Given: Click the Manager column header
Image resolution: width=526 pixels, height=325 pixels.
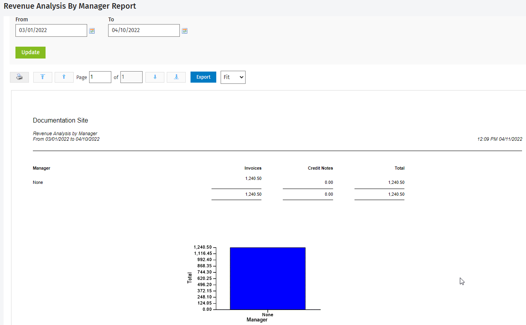Looking at the screenshot, I should (x=42, y=168).
